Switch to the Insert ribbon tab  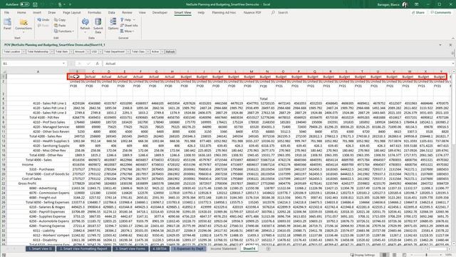tap(37, 13)
